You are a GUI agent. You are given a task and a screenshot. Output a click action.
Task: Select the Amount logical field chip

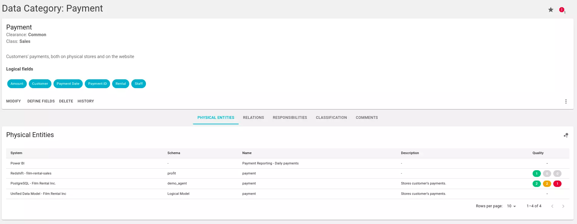(17, 84)
